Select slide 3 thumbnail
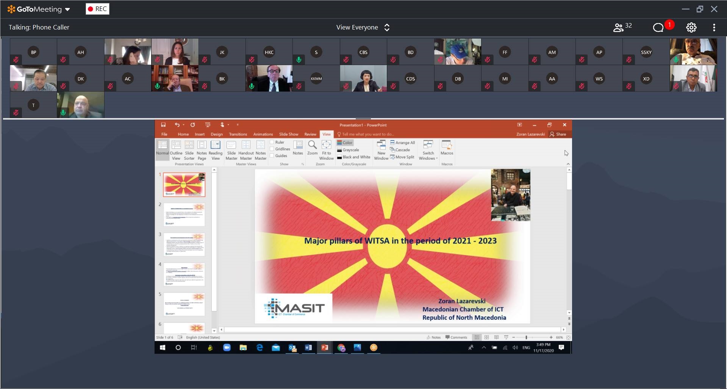 pos(184,244)
